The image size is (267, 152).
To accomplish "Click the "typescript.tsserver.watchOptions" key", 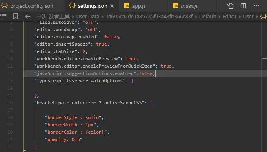I will [x=80, y=81].
